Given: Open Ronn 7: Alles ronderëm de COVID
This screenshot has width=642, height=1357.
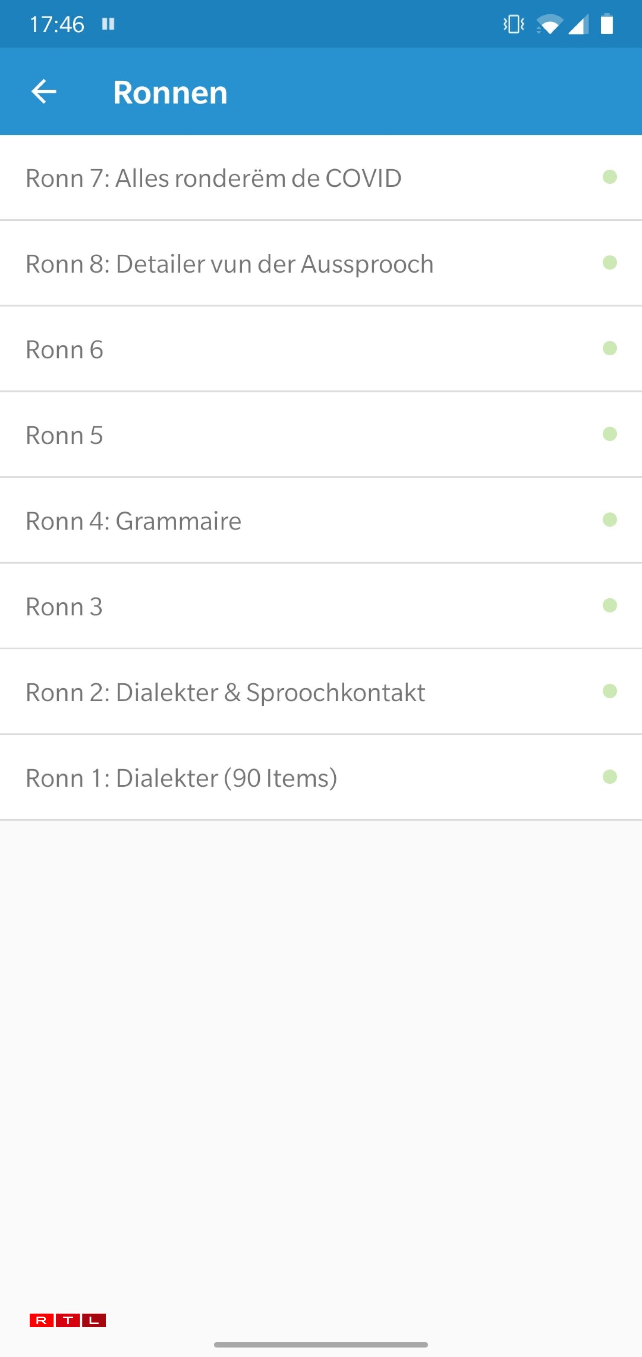Looking at the screenshot, I should click(214, 178).
